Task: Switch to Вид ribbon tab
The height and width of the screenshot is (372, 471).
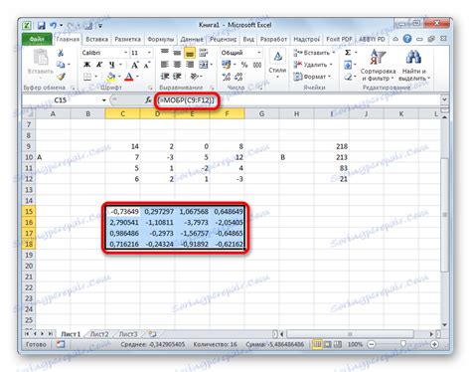Action: (x=248, y=39)
